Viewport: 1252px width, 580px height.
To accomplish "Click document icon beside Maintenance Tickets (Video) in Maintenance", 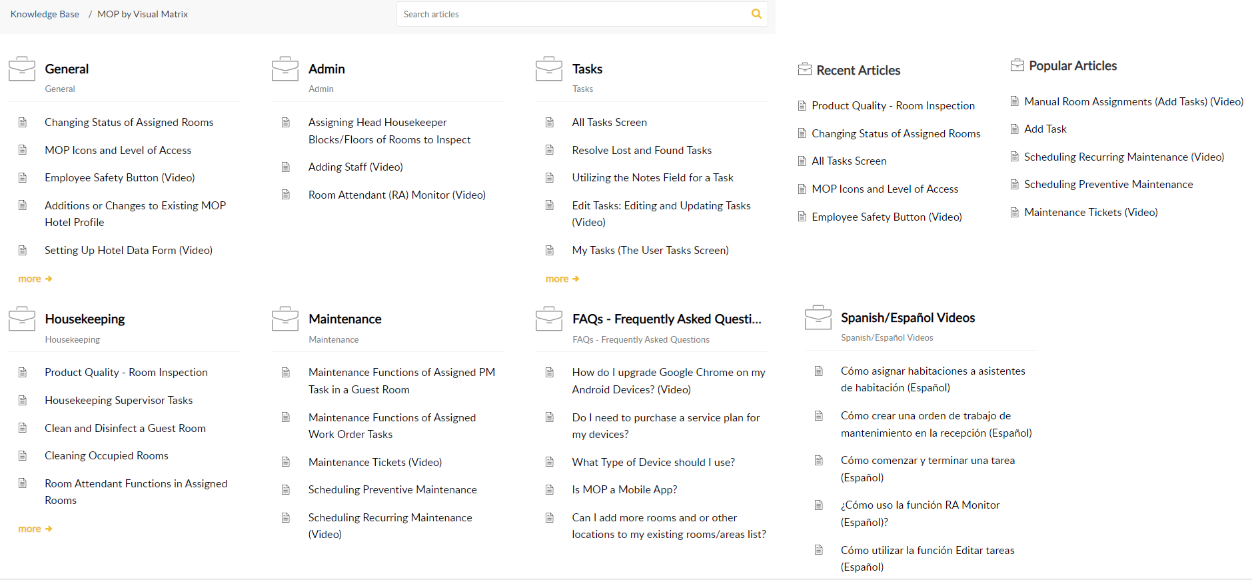I will click(286, 462).
